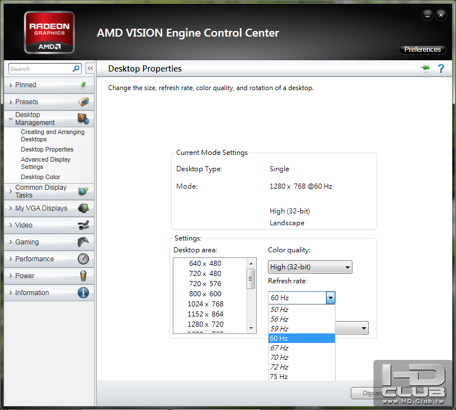Click the My VGA Displays monitor icon

[x=83, y=208]
